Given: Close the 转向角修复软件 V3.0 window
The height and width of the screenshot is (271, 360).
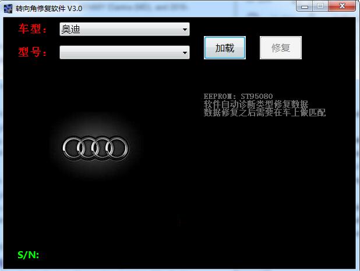Looking at the screenshot, I should click(342, 6).
